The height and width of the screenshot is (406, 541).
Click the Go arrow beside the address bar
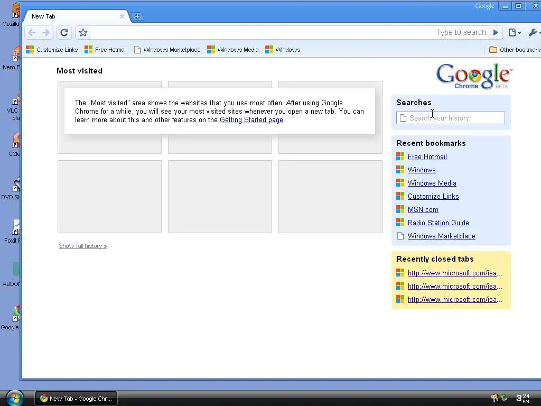[496, 32]
